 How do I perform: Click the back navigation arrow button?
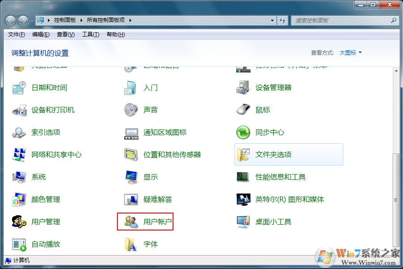[x=11, y=21]
